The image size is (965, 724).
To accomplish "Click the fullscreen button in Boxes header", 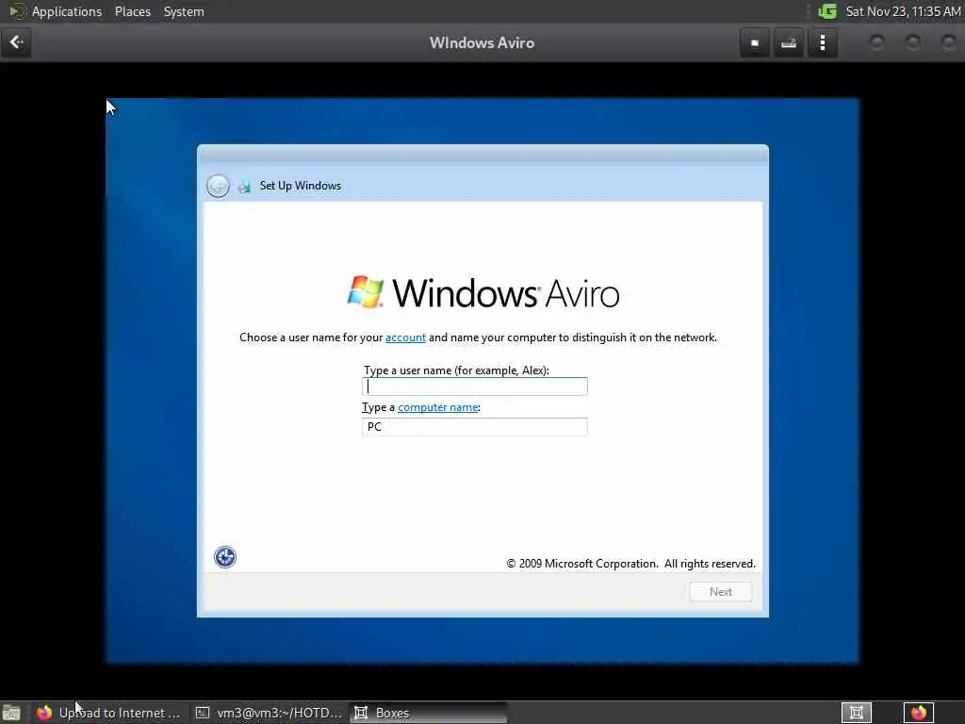I will point(755,43).
